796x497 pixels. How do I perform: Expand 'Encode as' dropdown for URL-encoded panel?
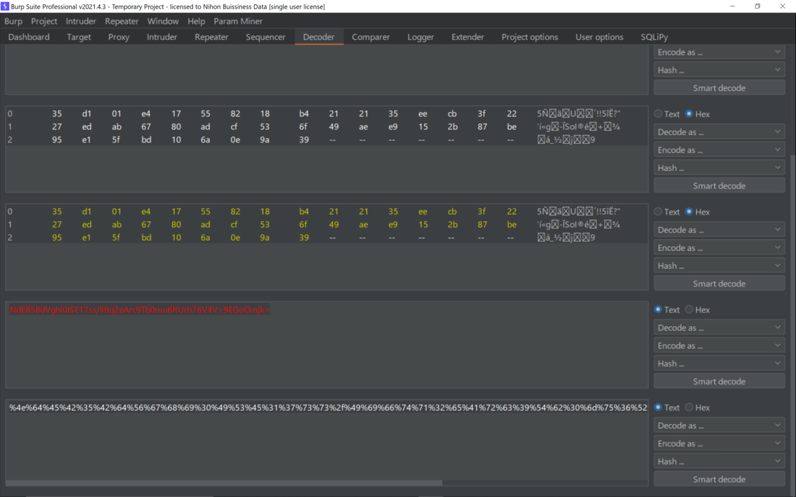click(719, 443)
